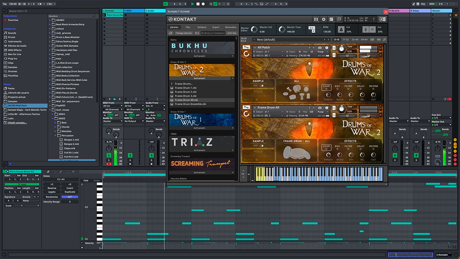The width and height of the screenshot is (460, 259).
Task: Adjust the Kontakt Master Vol knob
Action: [254, 29]
